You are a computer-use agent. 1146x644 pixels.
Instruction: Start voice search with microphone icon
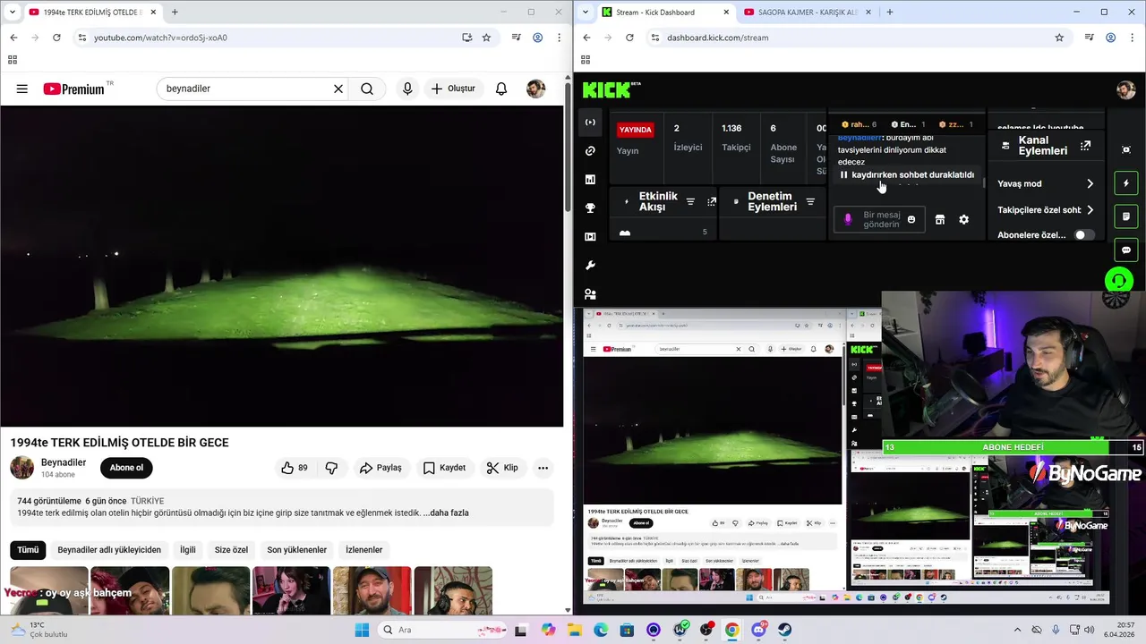407,89
